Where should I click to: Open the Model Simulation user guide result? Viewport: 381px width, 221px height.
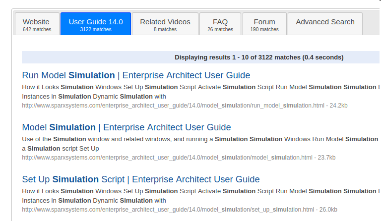[x=127, y=127]
